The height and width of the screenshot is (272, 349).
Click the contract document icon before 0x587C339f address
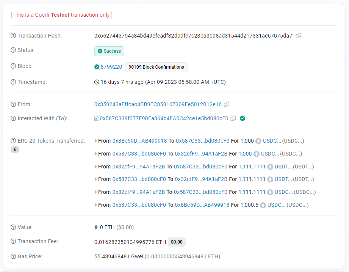(x=96, y=118)
